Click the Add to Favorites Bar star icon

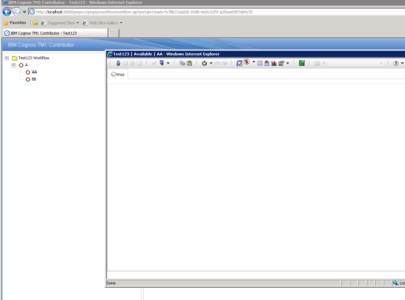pos(35,23)
